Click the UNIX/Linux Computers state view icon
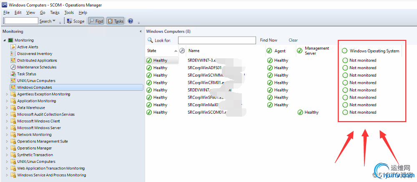This screenshot has width=417, height=182. (13, 80)
